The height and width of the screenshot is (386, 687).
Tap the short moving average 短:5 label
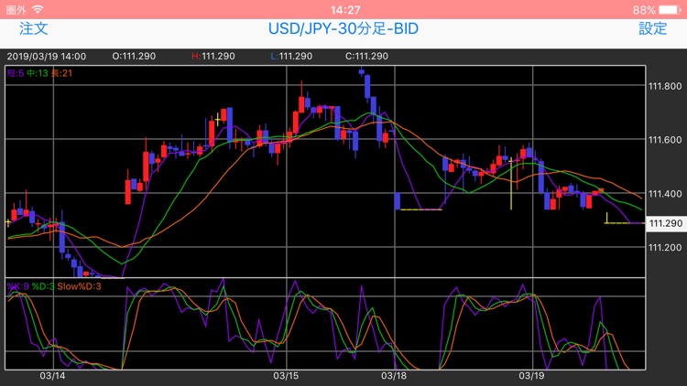pyautogui.click(x=16, y=73)
